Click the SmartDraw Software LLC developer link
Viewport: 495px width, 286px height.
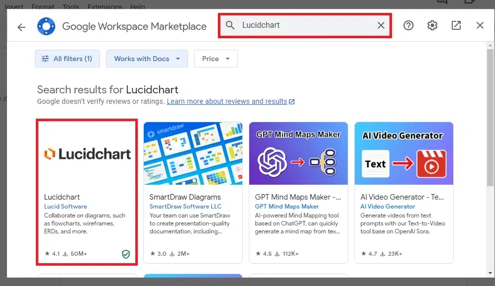coord(185,207)
